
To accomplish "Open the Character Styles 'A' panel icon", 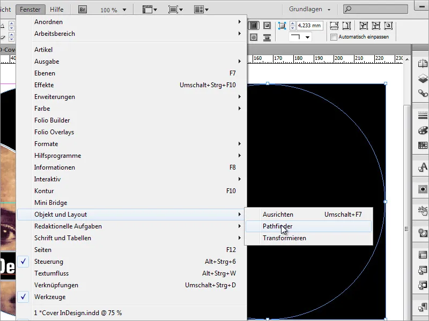I will click(423, 167).
